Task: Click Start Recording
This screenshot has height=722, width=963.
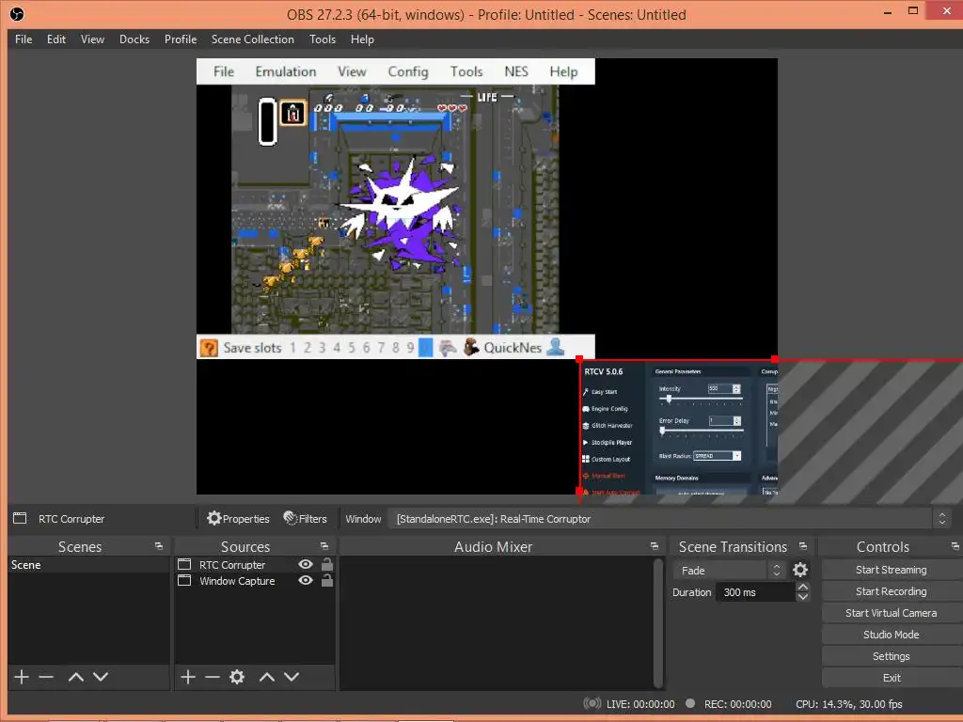Action: click(892, 591)
